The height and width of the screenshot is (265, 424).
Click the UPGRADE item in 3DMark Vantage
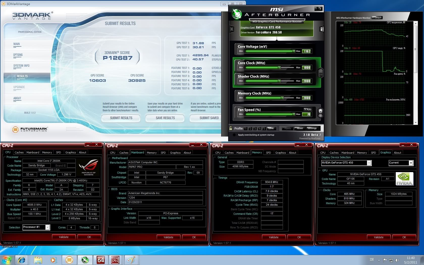(x=19, y=87)
